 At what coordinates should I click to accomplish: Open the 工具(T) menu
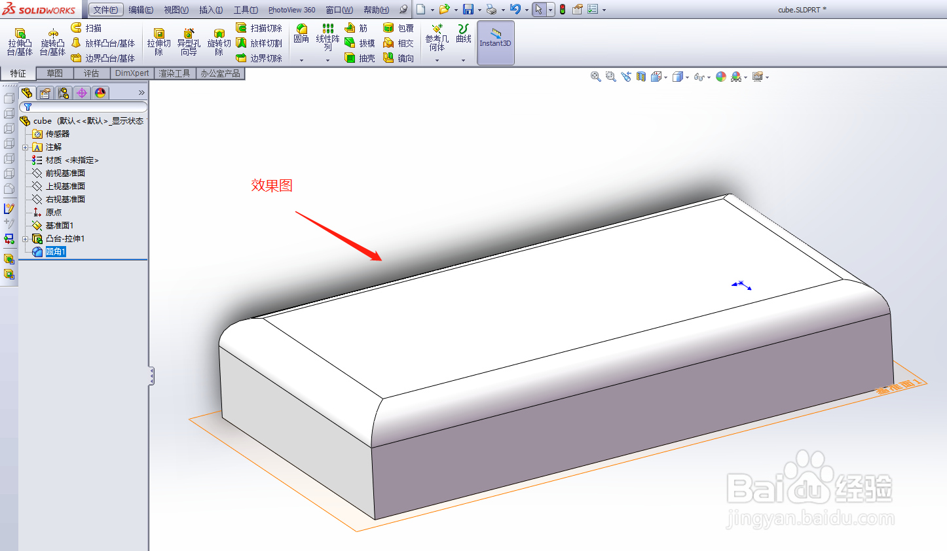246,10
